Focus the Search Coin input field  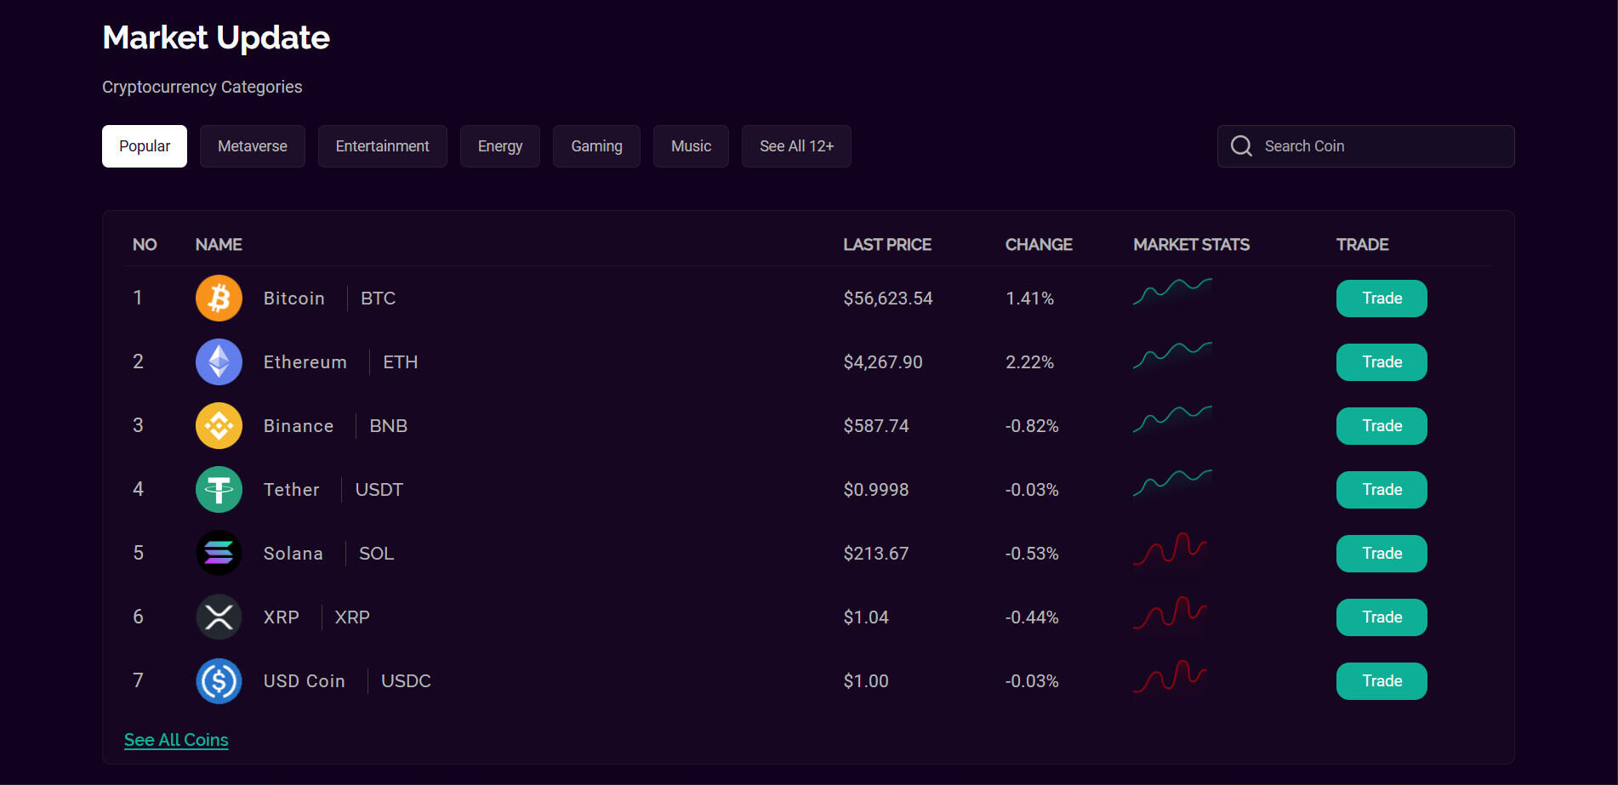1365,146
